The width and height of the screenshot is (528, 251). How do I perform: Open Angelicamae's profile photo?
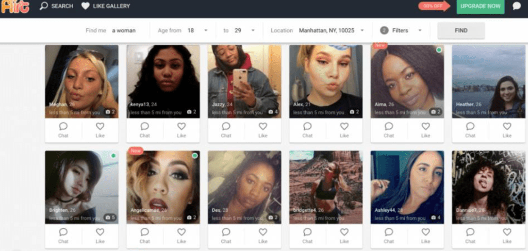pos(163,187)
